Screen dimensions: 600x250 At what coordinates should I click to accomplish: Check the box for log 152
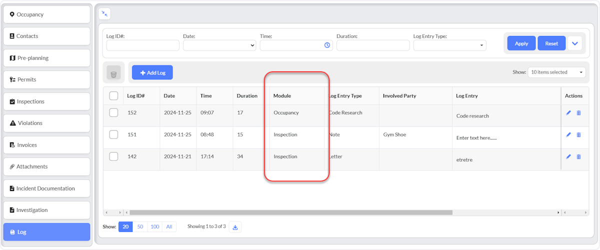pos(113,113)
